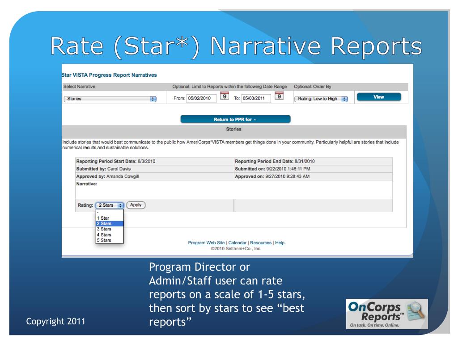Image resolution: width=458 pixels, height=343 pixels.
Task: Click 'Star VISTA Progress Report Narratives' heading
Action: (109, 75)
